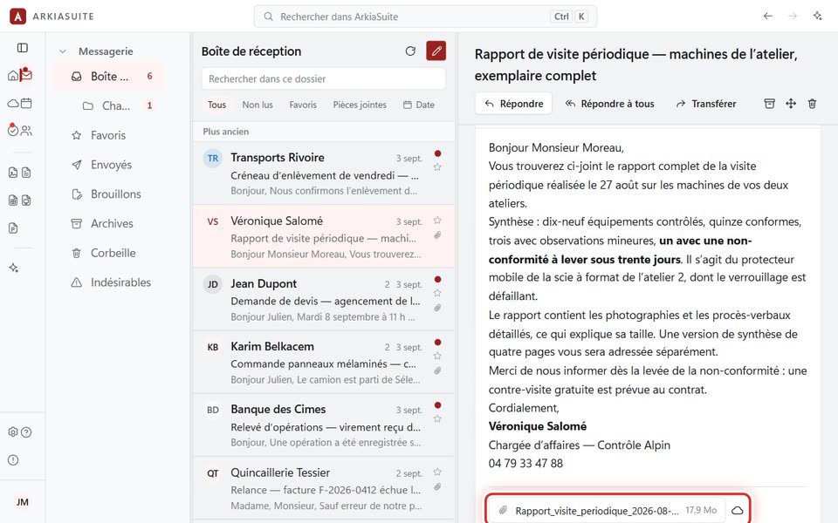The height and width of the screenshot is (523, 838).
Task: Open JM user profile avatar
Action: [23, 502]
